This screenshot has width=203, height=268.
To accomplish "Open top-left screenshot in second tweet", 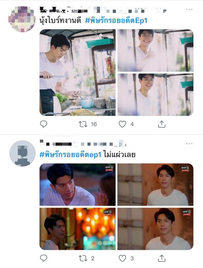I will [x=77, y=185].
